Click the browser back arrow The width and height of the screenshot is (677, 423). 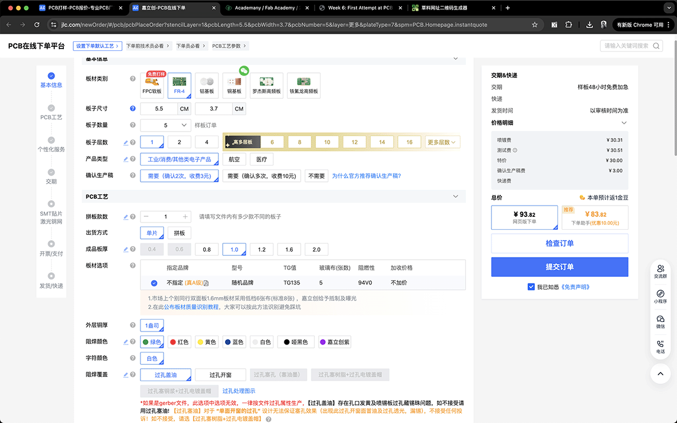10,25
